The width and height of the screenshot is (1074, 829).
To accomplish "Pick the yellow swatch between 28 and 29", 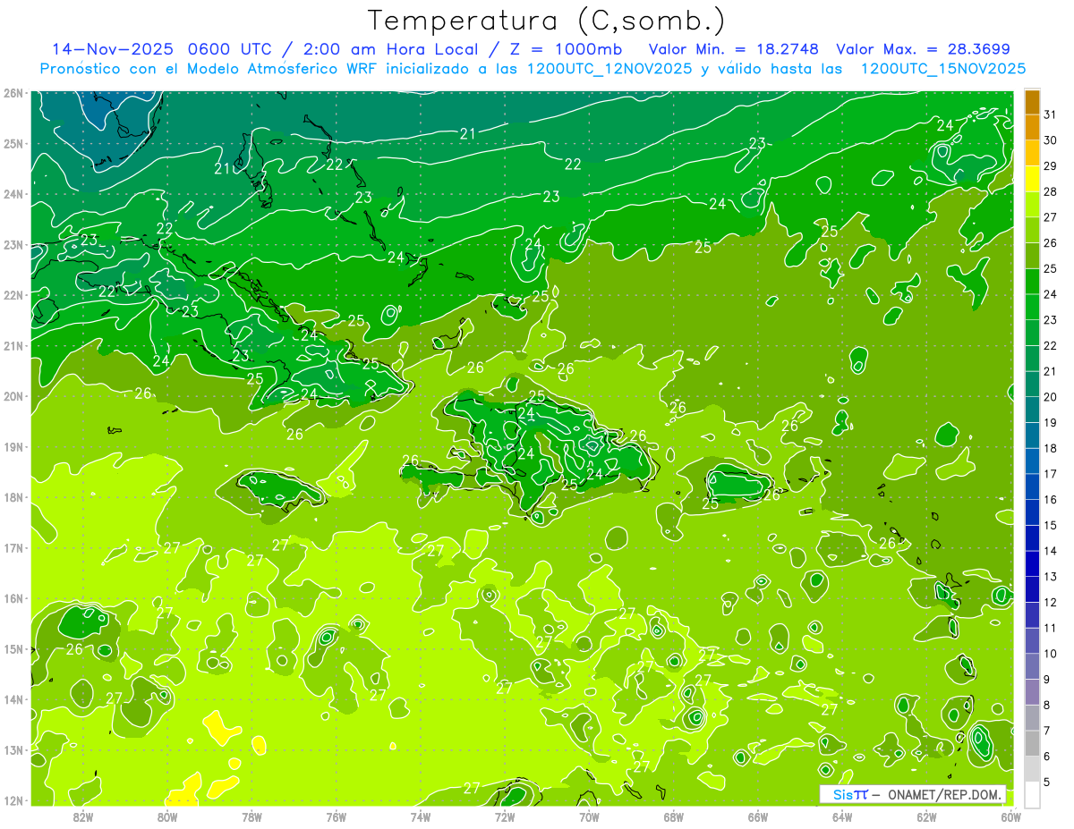I will (x=1032, y=179).
